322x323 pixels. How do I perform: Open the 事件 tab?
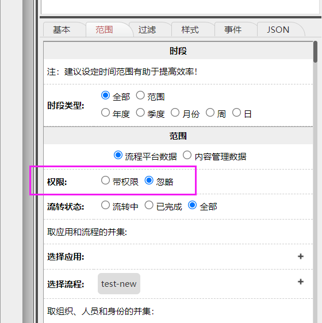[x=233, y=30]
